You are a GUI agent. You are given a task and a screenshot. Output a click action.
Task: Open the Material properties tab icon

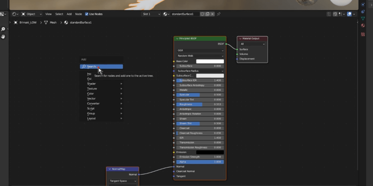[x=363, y=25]
